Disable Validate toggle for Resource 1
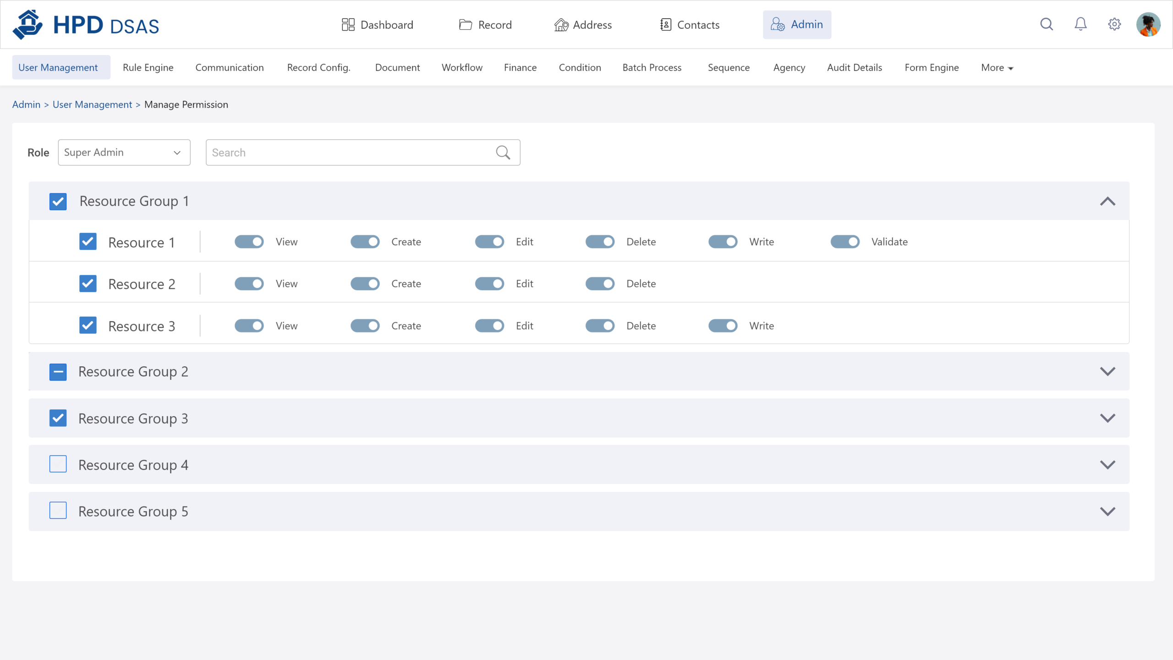This screenshot has height=660, width=1173. pyautogui.click(x=845, y=242)
